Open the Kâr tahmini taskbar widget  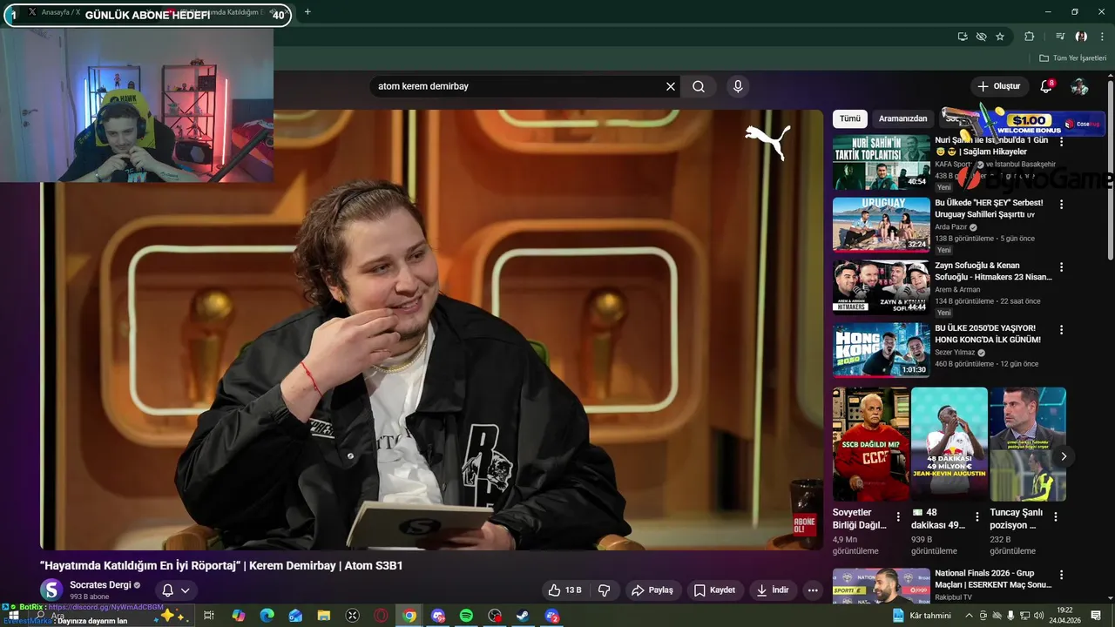[922, 616]
